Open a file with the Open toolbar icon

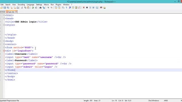point(1,8)
